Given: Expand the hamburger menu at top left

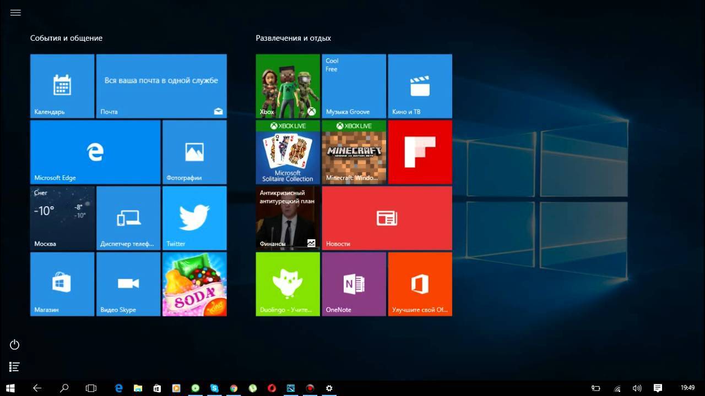Looking at the screenshot, I should click(15, 13).
